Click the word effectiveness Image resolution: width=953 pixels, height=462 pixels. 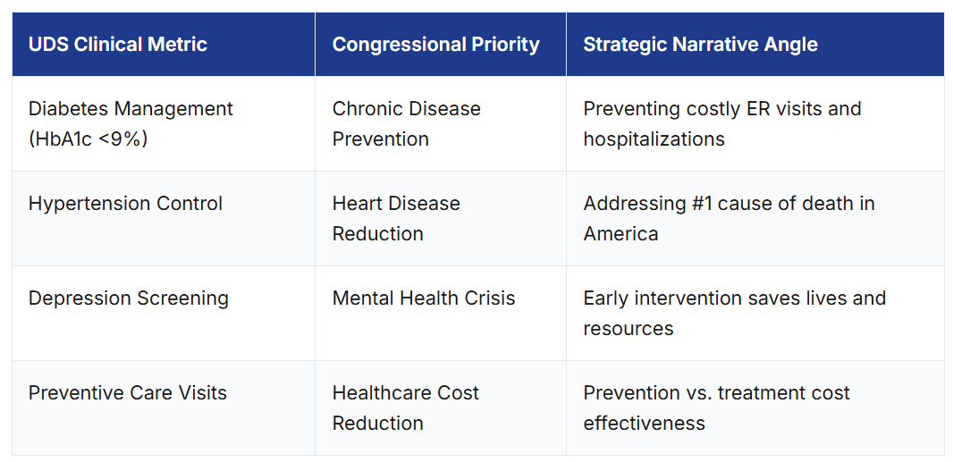[644, 424]
